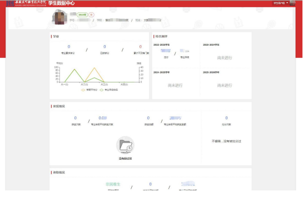Open the student user group dropdown
The width and height of the screenshot is (303, 201).
281,3
